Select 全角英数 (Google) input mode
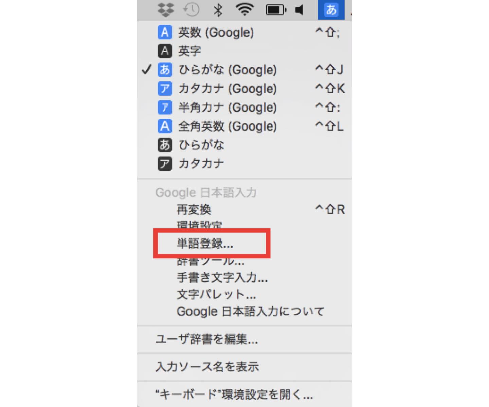This screenshot has width=489, height=407. 244,126
